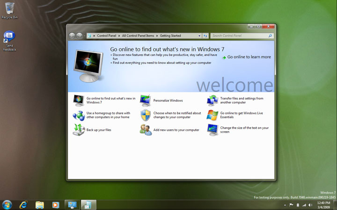Open the Start menu orb
Image resolution: width=337 pixels, height=210 pixels.
[x=7, y=205]
